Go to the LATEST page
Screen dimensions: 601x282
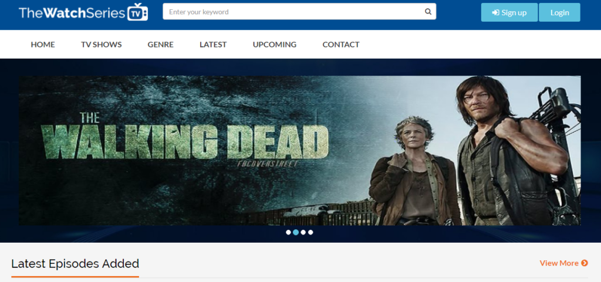click(x=213, y=45)
